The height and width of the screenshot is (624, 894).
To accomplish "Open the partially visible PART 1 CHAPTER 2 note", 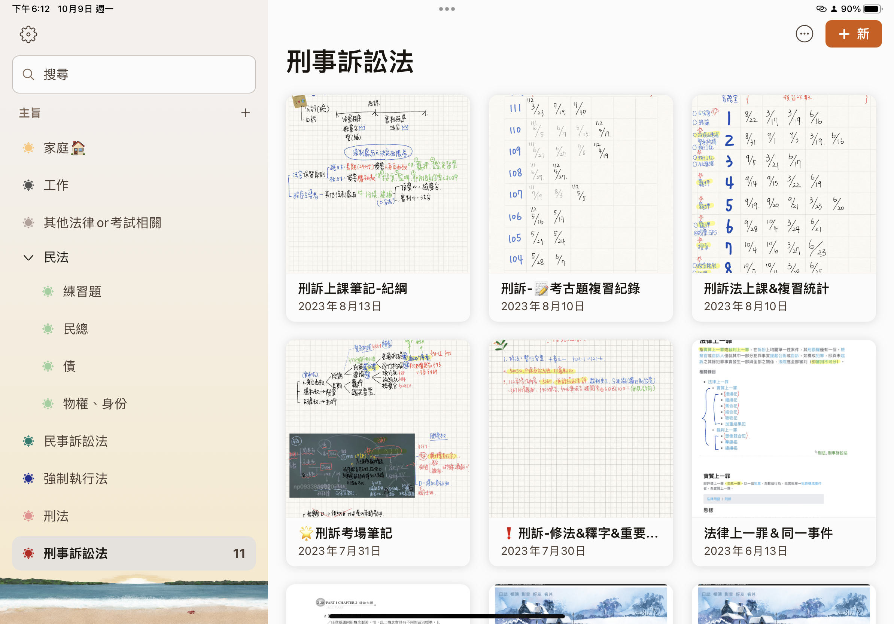I will pyautogui.click(x=378, y=604).
